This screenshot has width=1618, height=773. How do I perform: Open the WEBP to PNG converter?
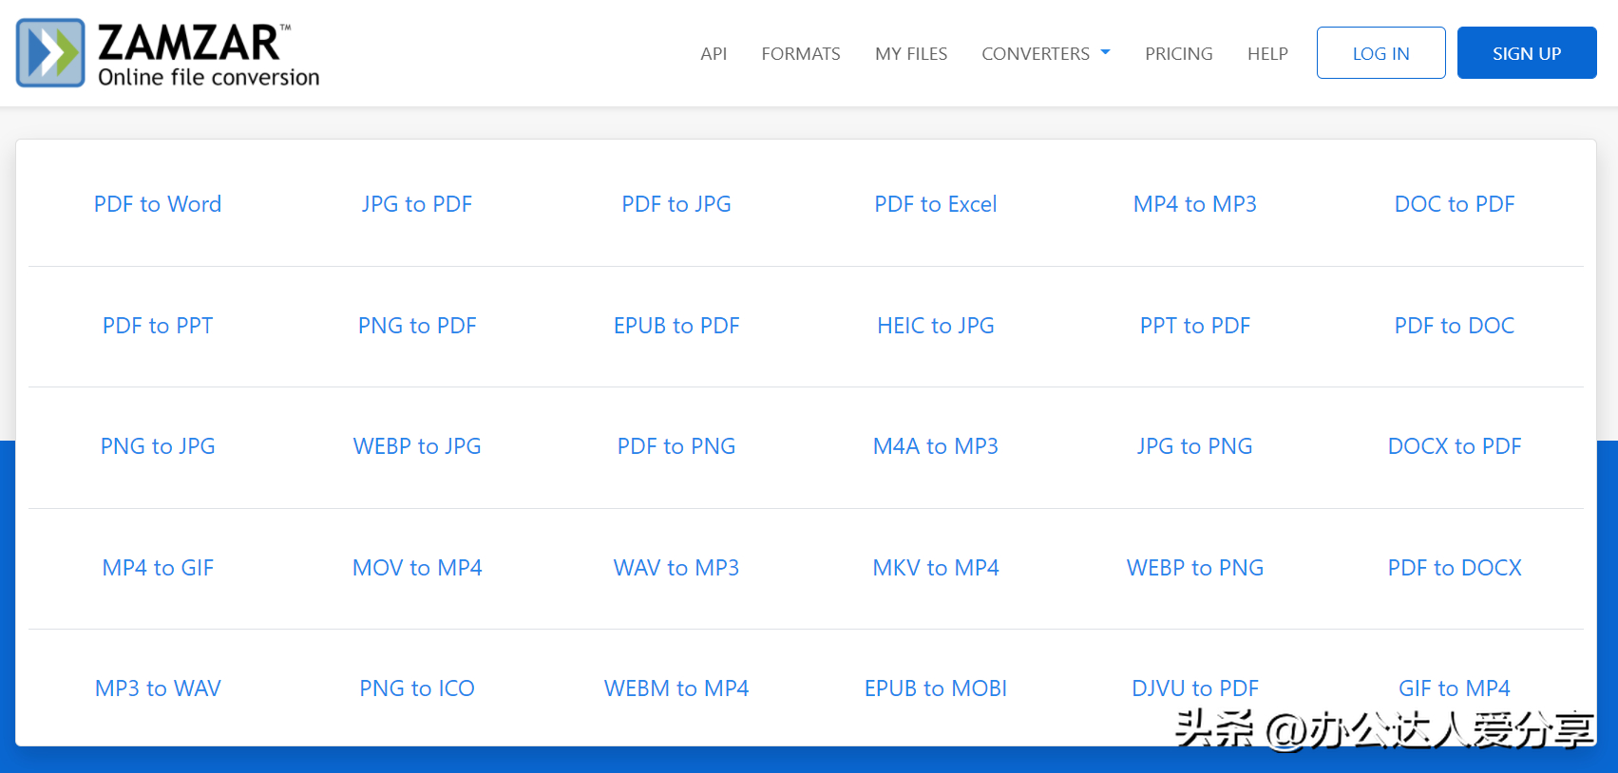pyautogui.click(x=1195, y=568)
